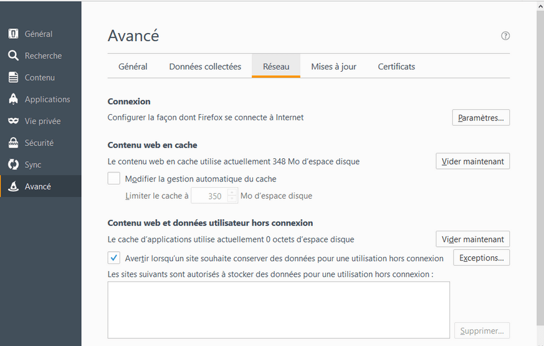Click the Avancé page title
Viewport: 544px width, 346px height.
[133, 36]
